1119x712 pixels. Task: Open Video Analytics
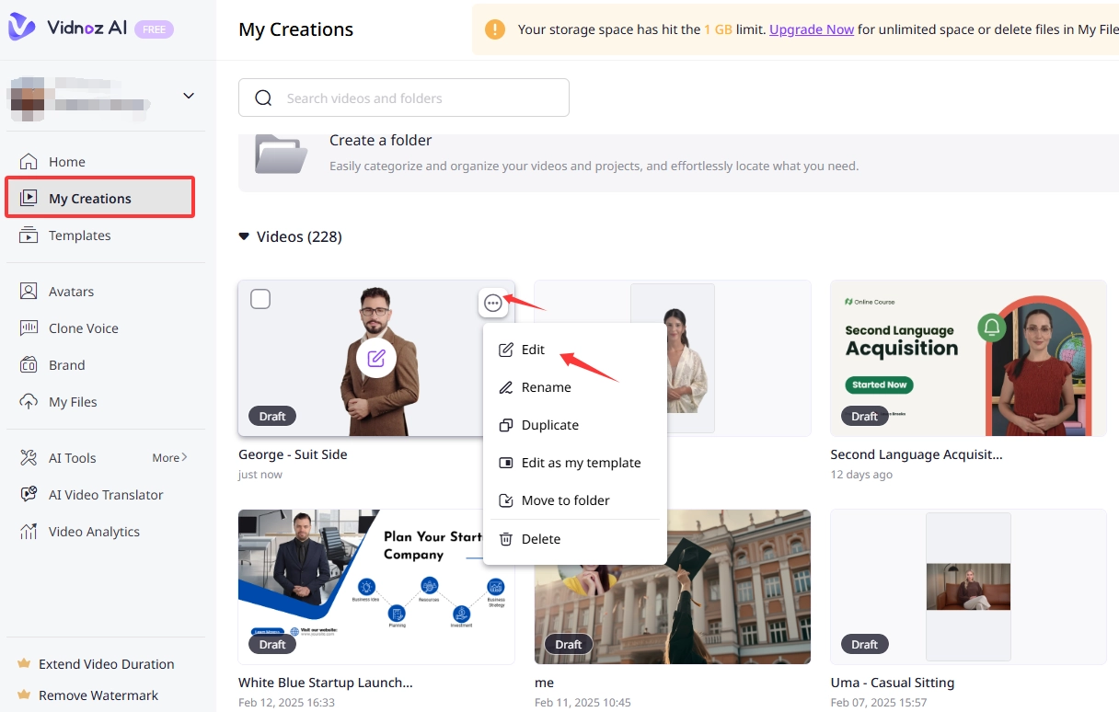(94, 532)
